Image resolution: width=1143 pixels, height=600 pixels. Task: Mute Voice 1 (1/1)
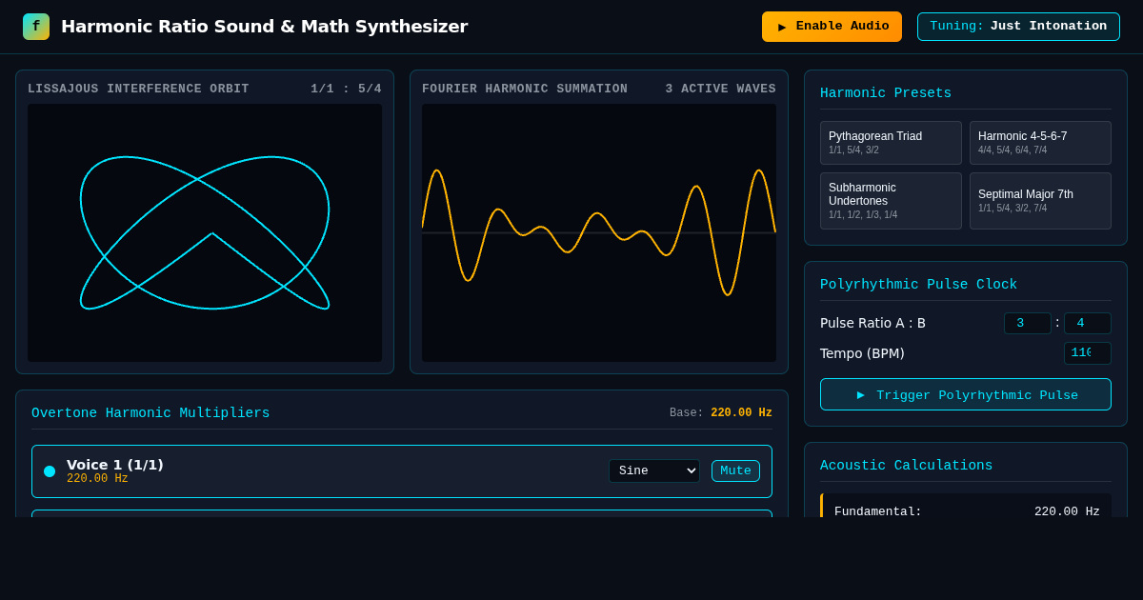(x=735, y=470)
